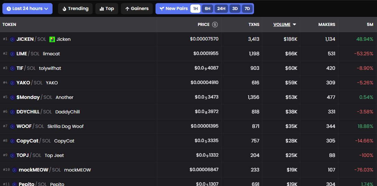Open the Last 24 hours dropdown
The image size is (377, 186).
pos(27,9)
